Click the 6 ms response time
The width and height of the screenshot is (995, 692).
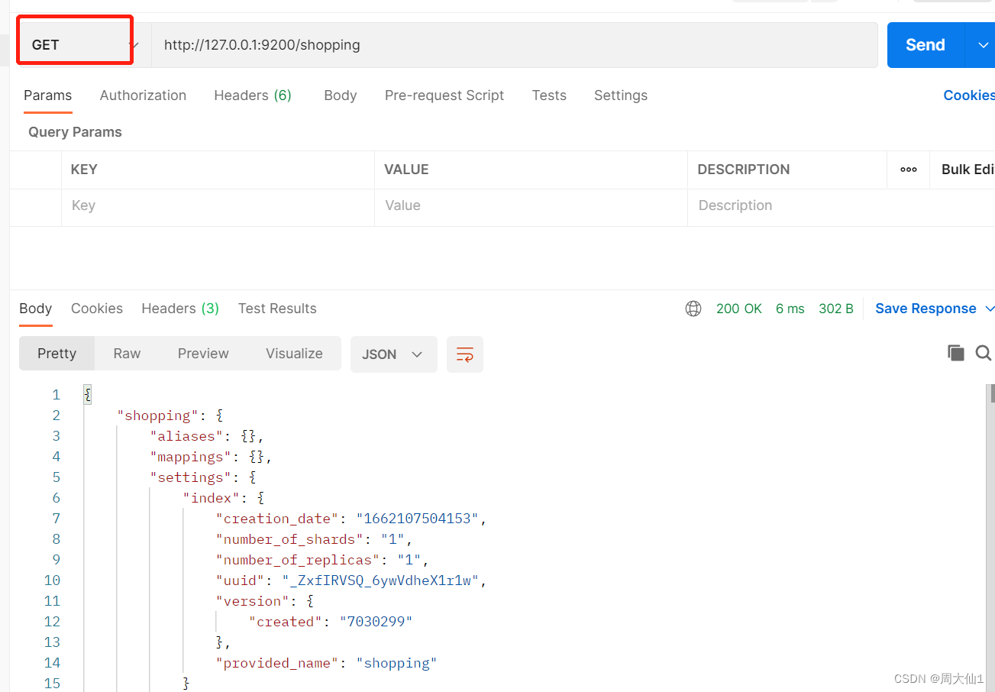point(790,309)
